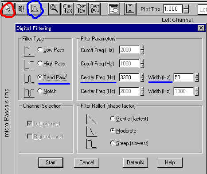Viewport: 207px width, 174px height.
Task: Click the Filter Rolloff (shape factor) label
Action: [x=108, y=106]
